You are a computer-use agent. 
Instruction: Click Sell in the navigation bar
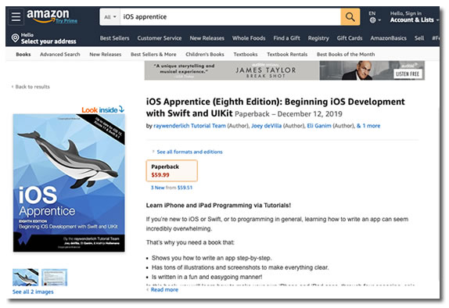419,38
